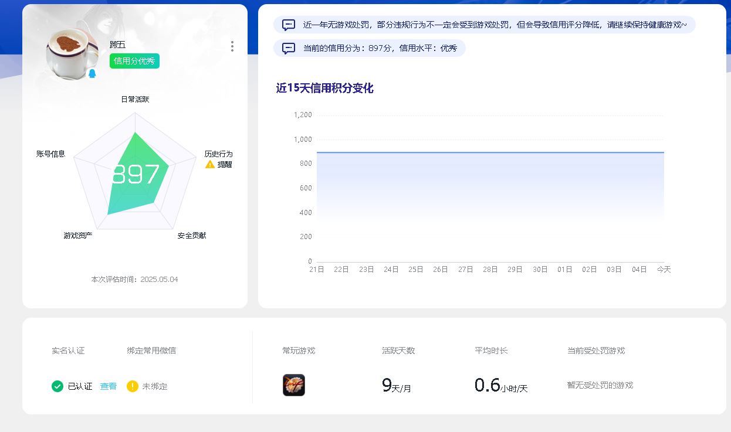Click the 21日 date on chart axis
Screen dimensions: 731x432
[x=317, y=270]
